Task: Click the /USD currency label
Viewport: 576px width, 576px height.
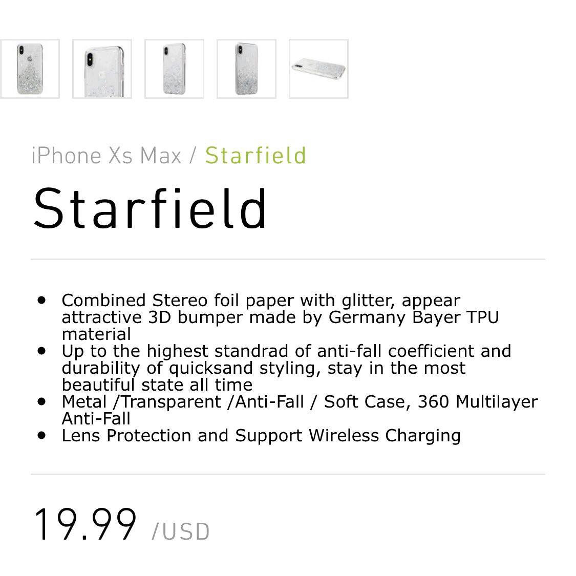Action: coord(181,531)
